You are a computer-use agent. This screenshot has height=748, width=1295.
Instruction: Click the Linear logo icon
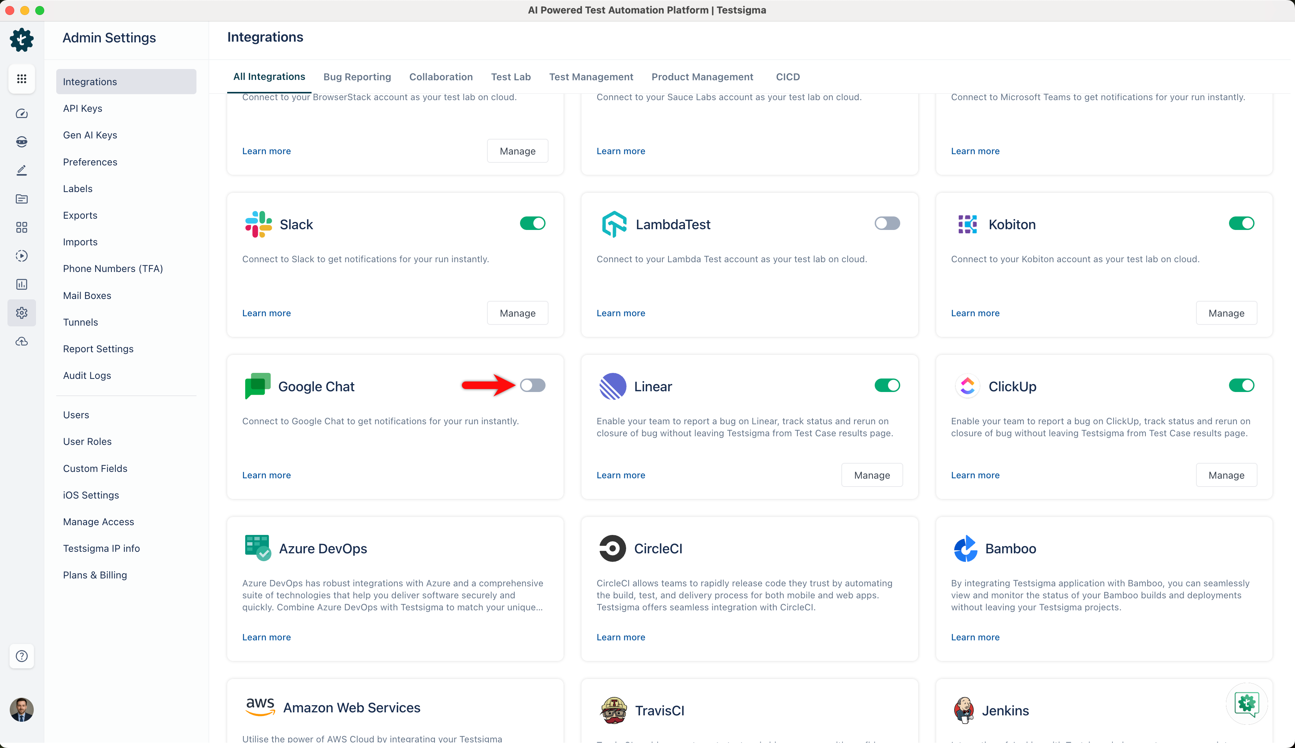613,386
